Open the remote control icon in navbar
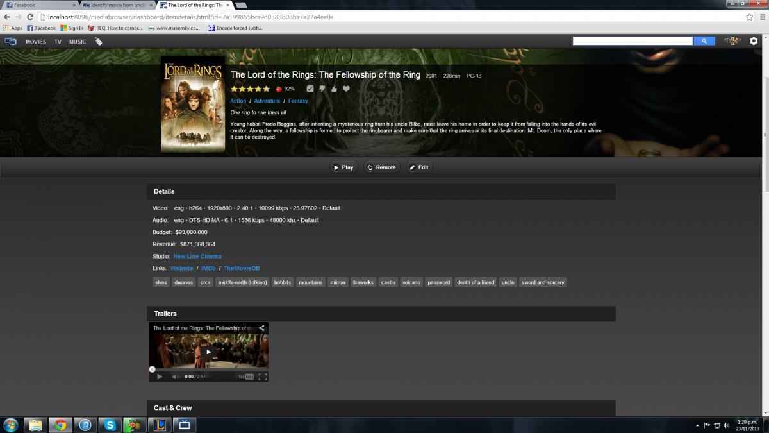 [x=98, y=42]
